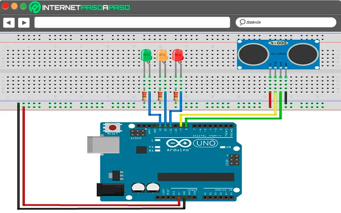The height and width of the screenshot is (213, 341).
Task: Select the green LED on the breadboard
Action: click(146, 55)
